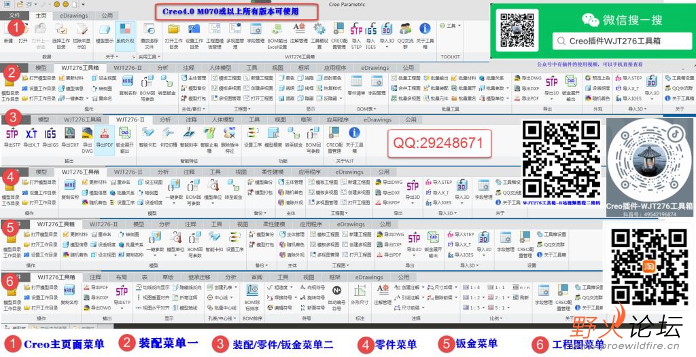Click the 删除插件特征 icon

(230, 138)
